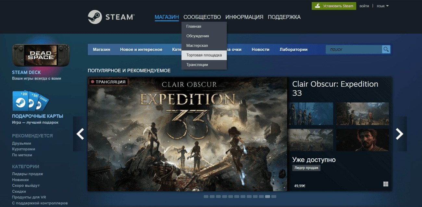Select the highlighted carousel page indicator dot

coord(267,197)
